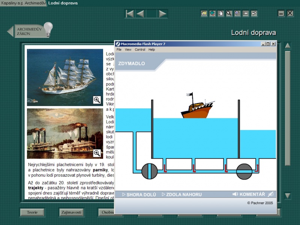Image resolution: width=300 pixels, height=225 pixels.
Task: Open the book glossary icon
Action: point(212,13)
